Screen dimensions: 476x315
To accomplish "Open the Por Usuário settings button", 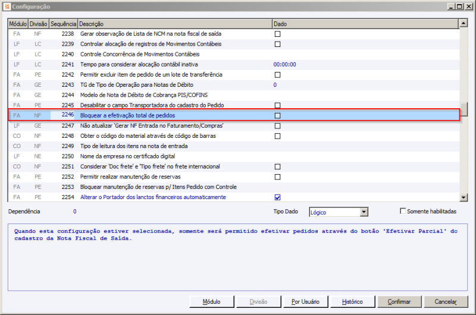I will 305,302.
